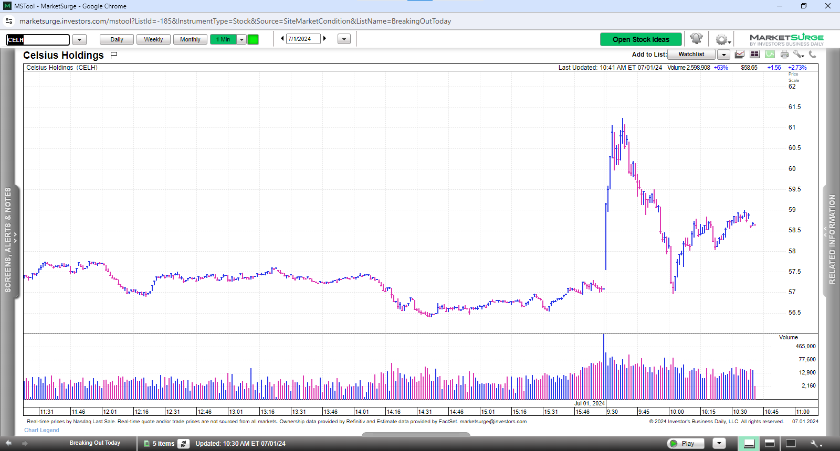The image size is (840, 451).
Task: Go to the previous date with left arrow
Action: 282,38
